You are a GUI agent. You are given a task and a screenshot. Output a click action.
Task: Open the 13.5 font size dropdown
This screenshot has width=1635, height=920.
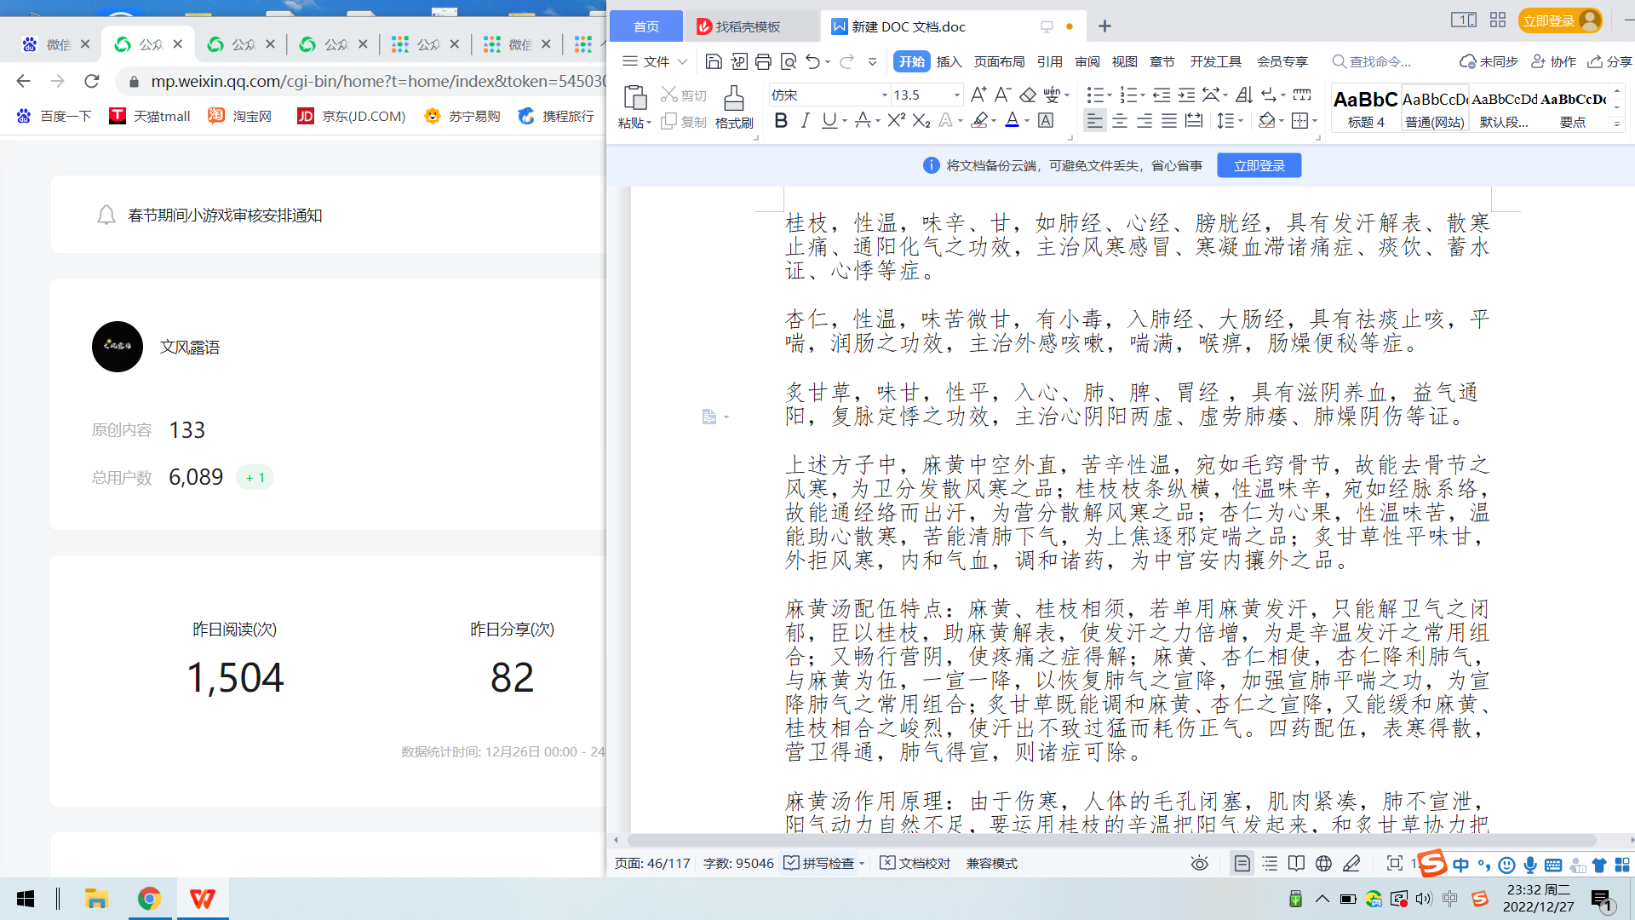(x=957, y=95)
